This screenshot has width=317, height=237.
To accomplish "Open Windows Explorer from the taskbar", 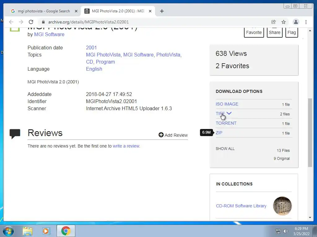I will point(28,231).
